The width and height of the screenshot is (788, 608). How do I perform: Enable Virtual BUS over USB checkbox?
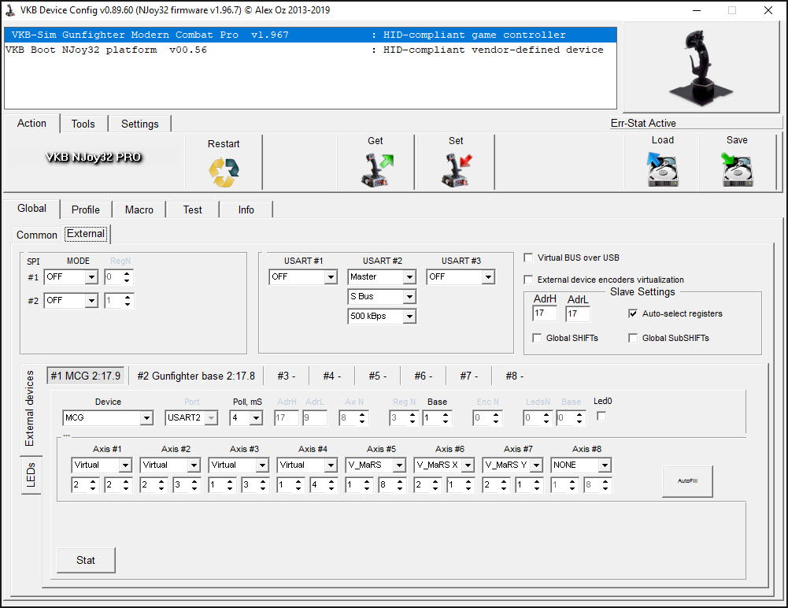(528, 258)
